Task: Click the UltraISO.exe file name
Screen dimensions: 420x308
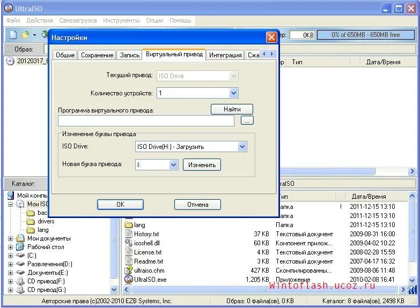Action: pyautogui.click(x=150, y=280)
